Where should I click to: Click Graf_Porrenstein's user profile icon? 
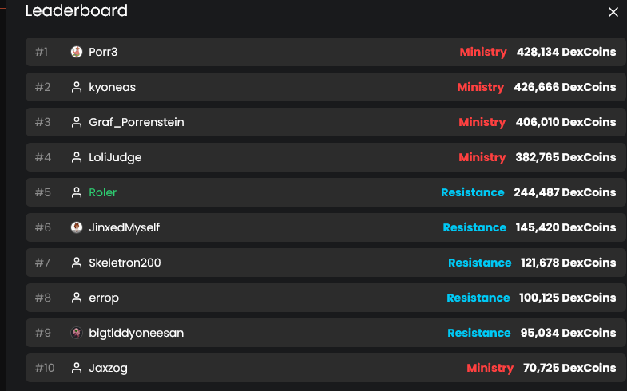[x=77, y=122]
